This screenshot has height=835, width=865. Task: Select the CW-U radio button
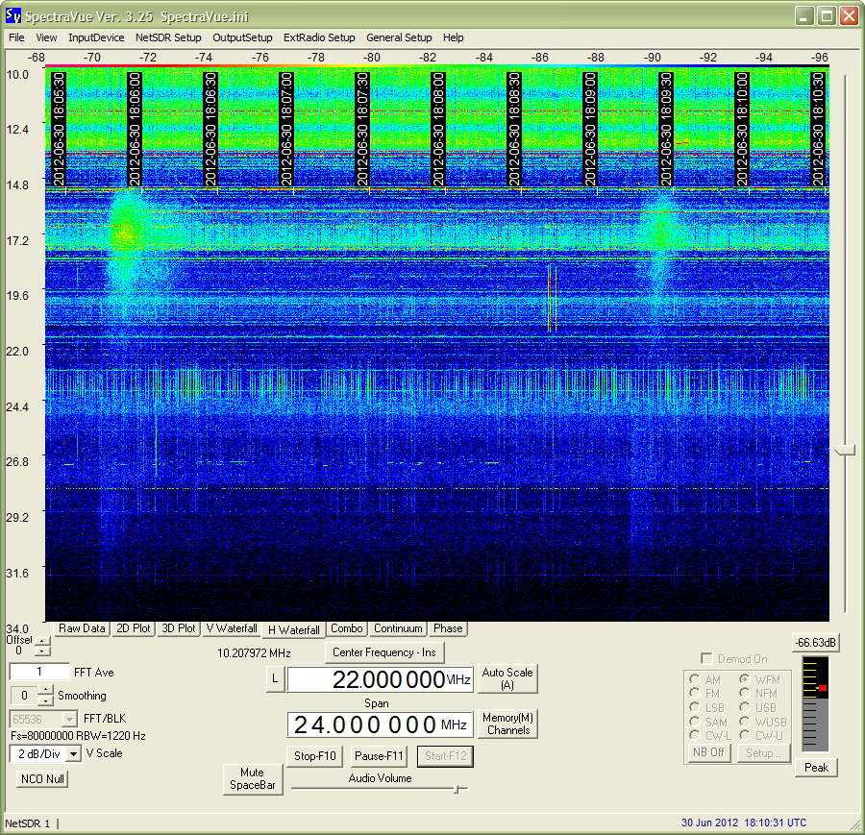coord(744,735)
